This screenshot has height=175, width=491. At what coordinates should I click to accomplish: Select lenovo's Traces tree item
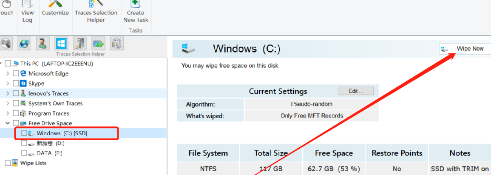tap(48, 93)
